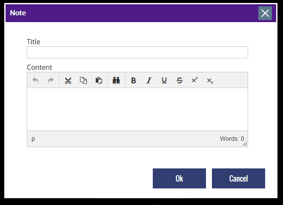Click the Undo arrow in the editor toolbar
The height and width of the screenshot is (205, 283).
35,80
